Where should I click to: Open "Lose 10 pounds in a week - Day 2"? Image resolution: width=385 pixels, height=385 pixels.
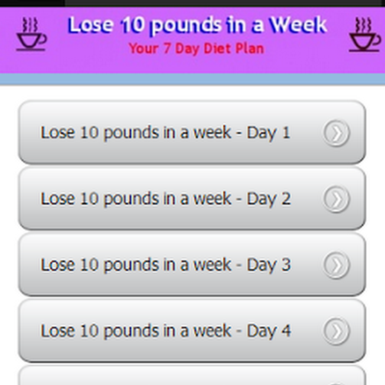click(x=165, y=199)
